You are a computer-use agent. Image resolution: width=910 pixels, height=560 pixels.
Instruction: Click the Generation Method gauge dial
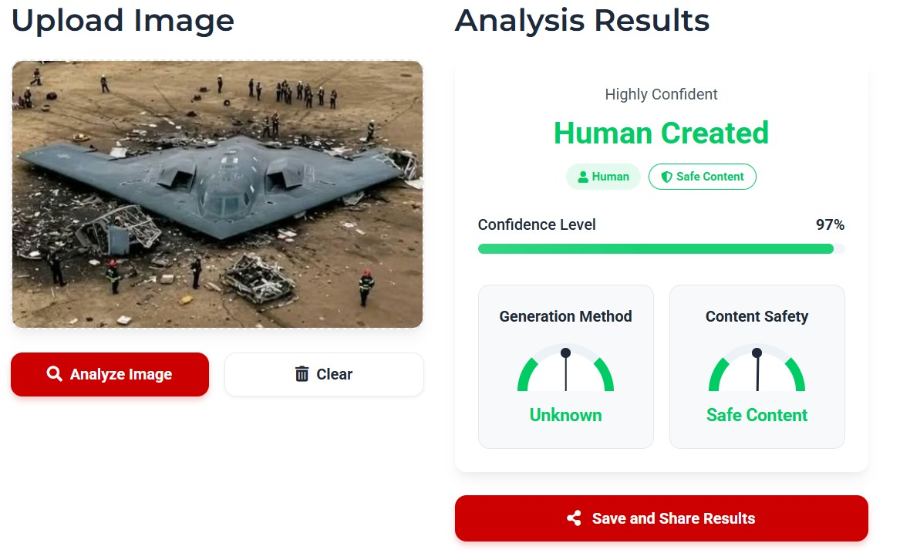pyautogui.click(x=565, y=369)
